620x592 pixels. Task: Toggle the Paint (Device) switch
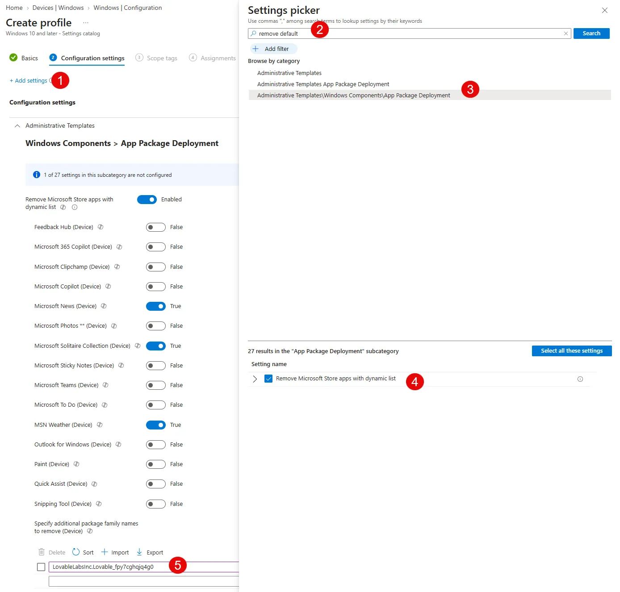click(156, 464)
